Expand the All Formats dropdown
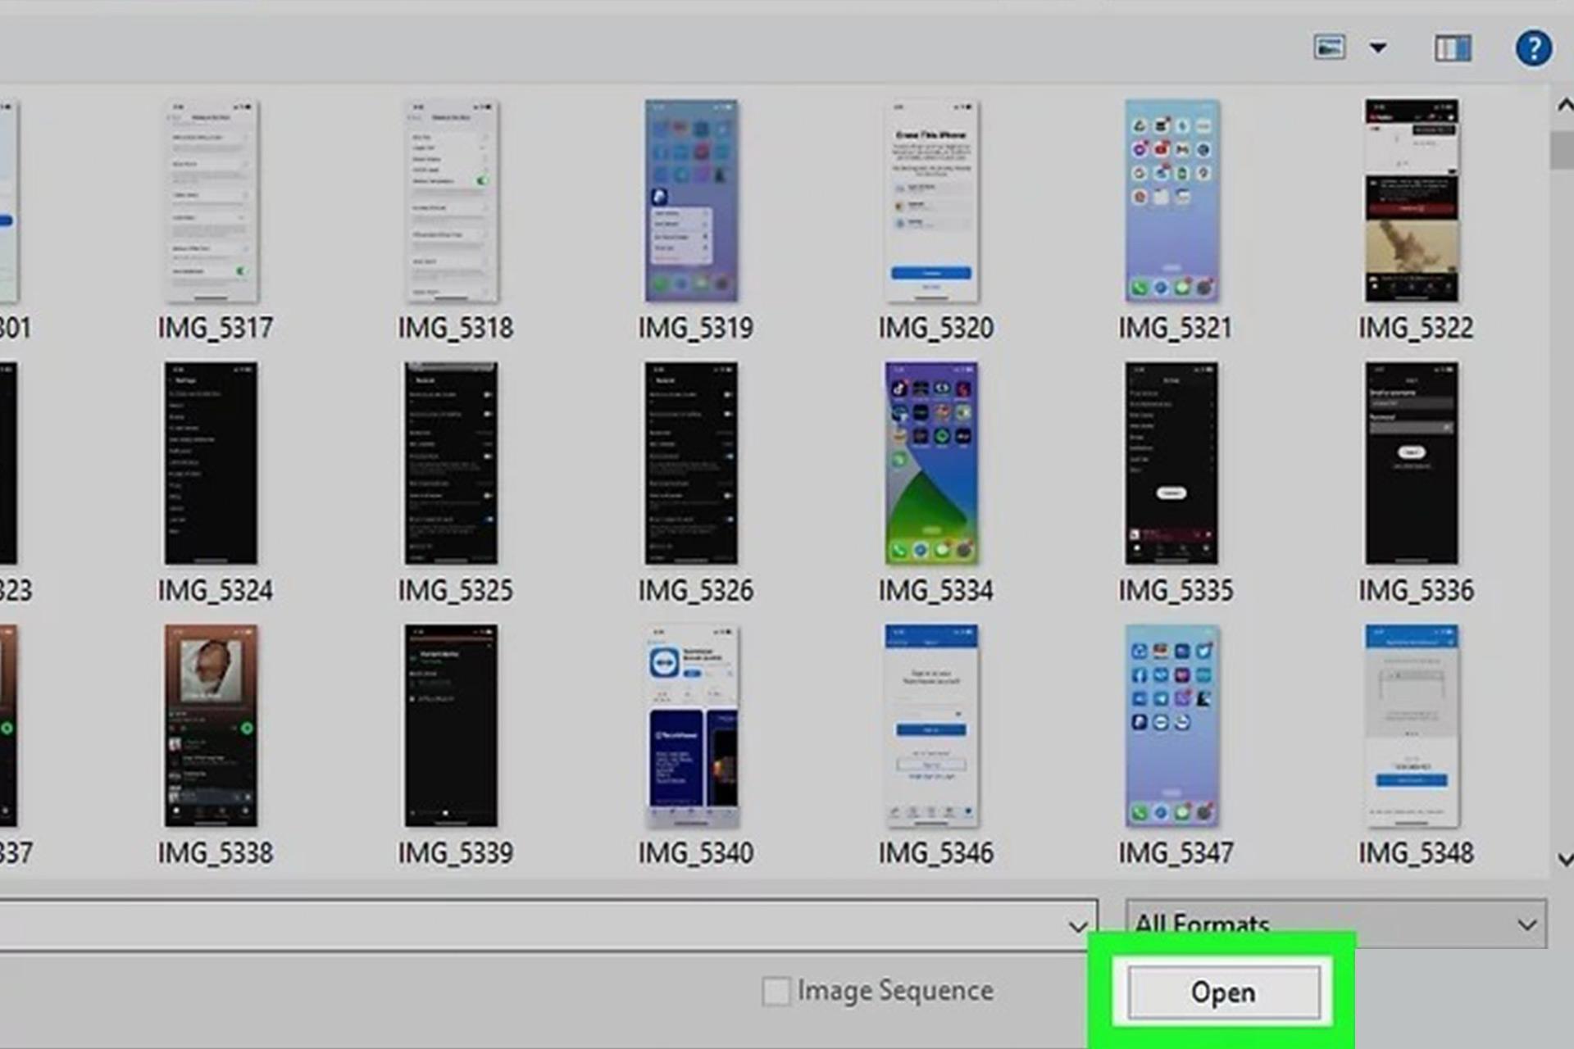Screen dimensions: 1574x1049 click(x=1336, y=924)
